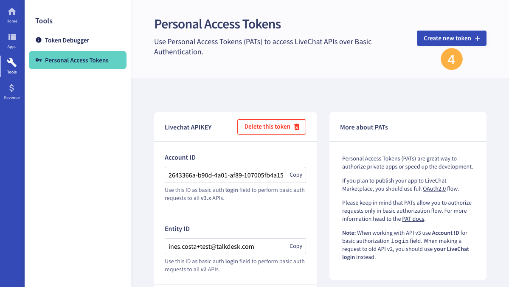The width and height of the screenshot is (509, 287).
Task: Click the Livechat APIKEY token title
Action: pos(188,127)
